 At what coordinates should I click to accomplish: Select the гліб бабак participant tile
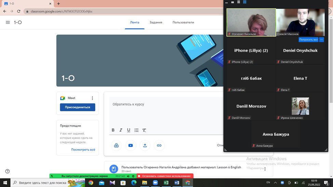[x=251, y=78]
